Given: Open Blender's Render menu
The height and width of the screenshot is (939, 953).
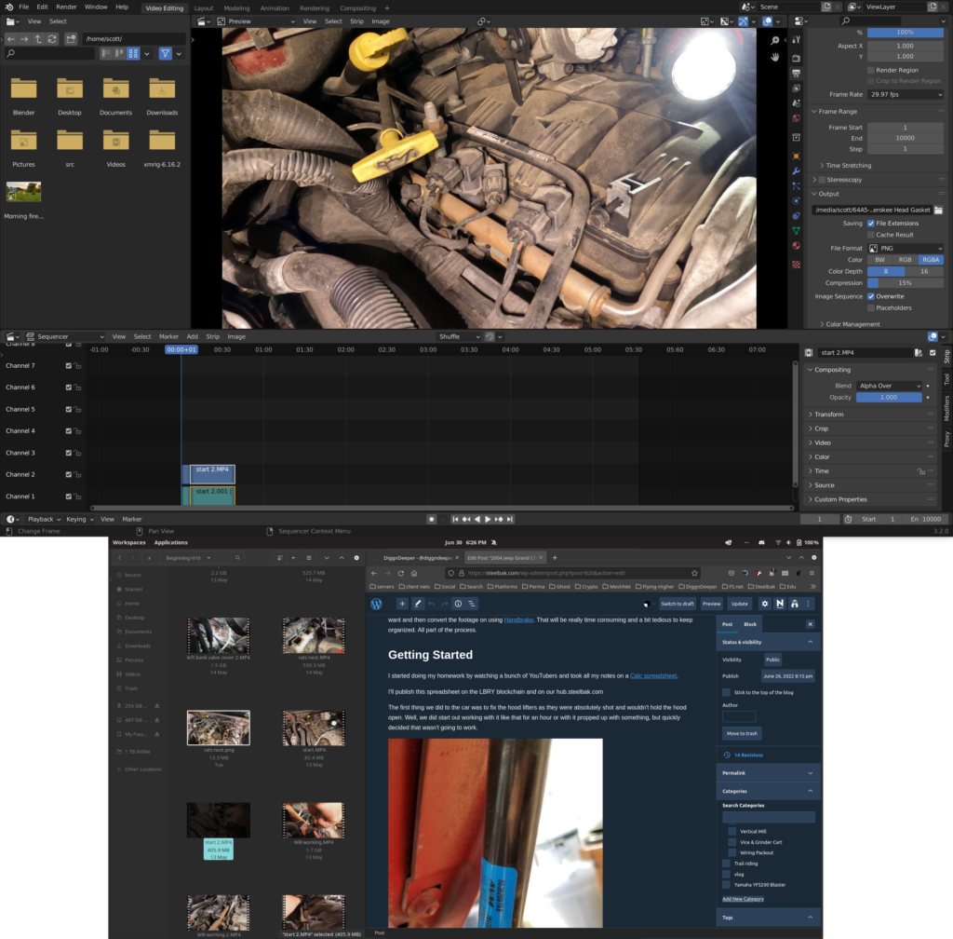Looking at the screenshot, I should tap(66, 7).
